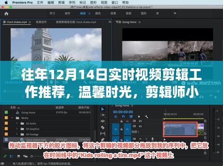223x166 pixels.
Task: Switch to the 库 workspace
Action: (157, 13)
